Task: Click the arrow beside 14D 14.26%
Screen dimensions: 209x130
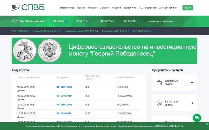Action: tap(113, 21)
